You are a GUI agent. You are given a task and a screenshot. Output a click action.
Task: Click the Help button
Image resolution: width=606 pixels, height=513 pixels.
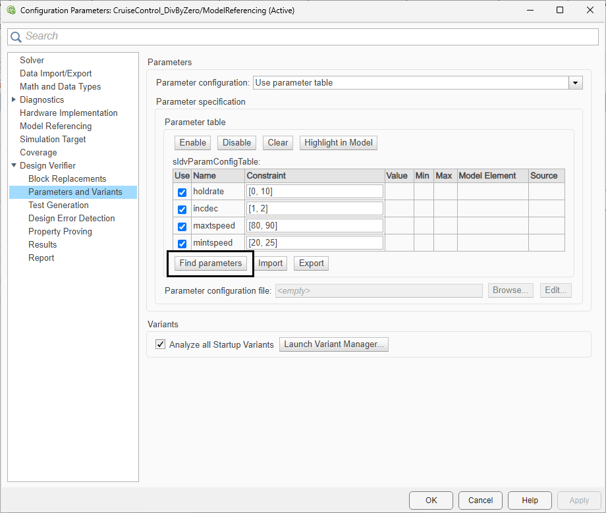(x=530, y=500)
